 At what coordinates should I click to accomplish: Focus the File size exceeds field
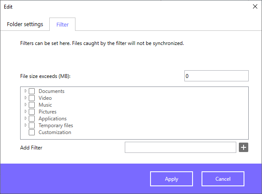tap(217, 76)
